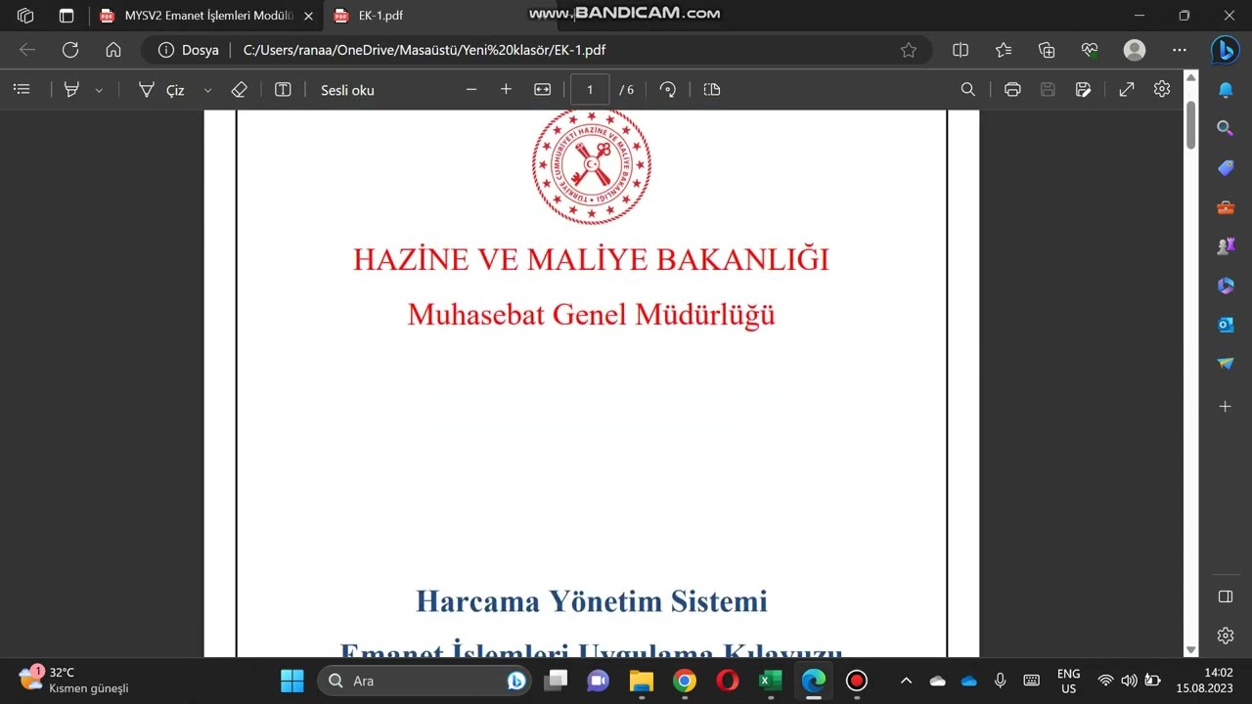
Task: Click the address bar file path
Action: click(x=425, y=50)
